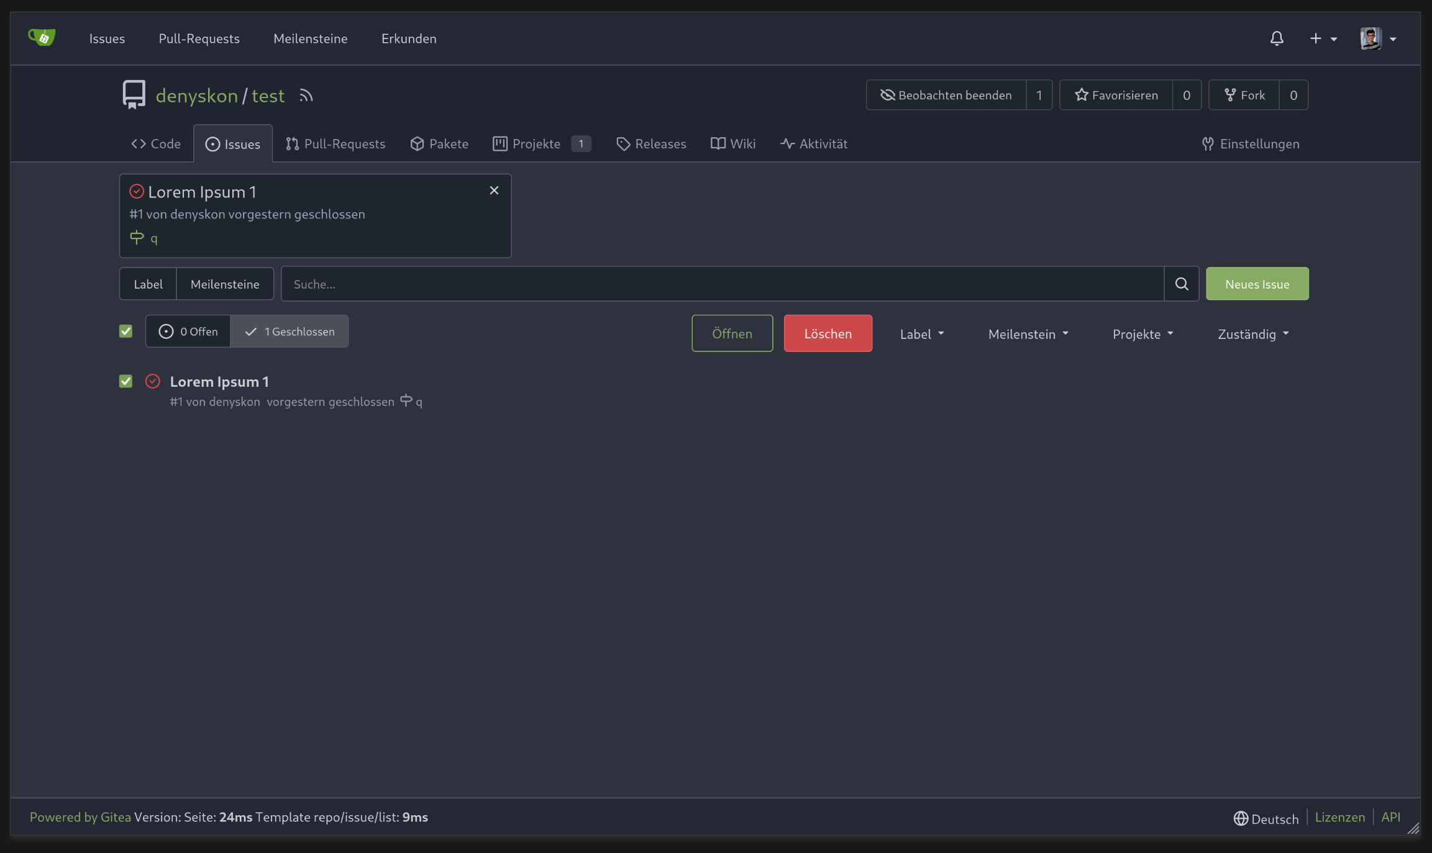Open denyskon owner link
The width and height of the screenshot is (1432, 853).
(196, 96)
